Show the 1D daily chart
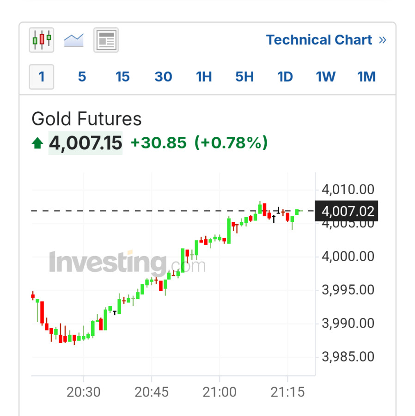This screenshot has height=416, width=415. [x=285, y=77]
